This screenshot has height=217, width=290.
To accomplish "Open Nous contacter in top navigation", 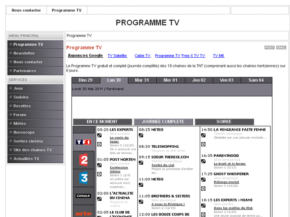I will [x=26, y=10].
